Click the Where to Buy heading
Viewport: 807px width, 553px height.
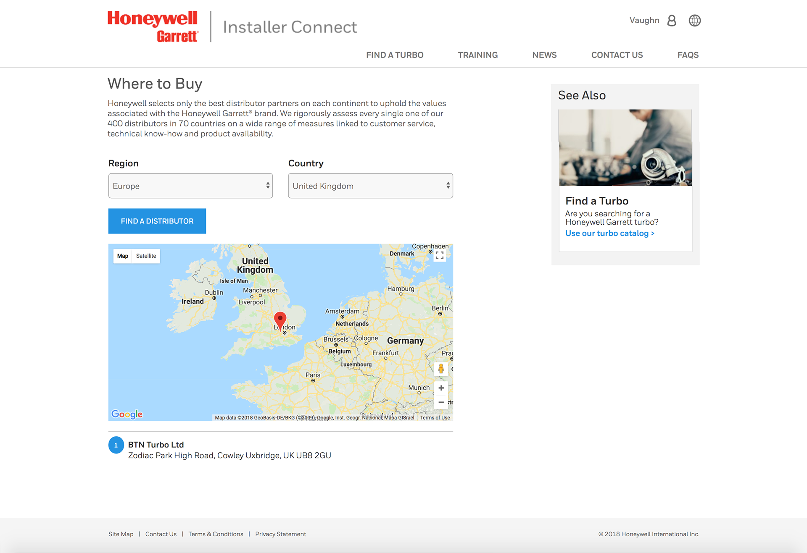click(155, 84)
